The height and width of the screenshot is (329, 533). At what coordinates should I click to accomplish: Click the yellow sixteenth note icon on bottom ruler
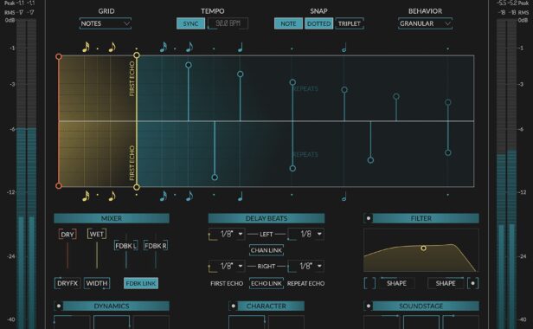86,196
